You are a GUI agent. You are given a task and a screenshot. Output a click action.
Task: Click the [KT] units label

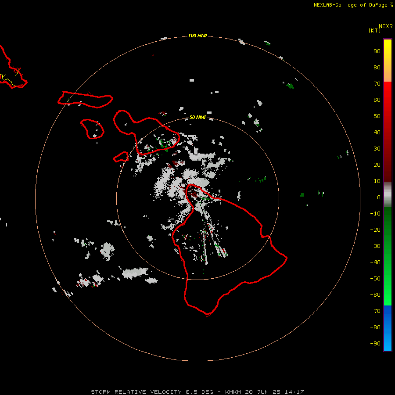(374, 30)
